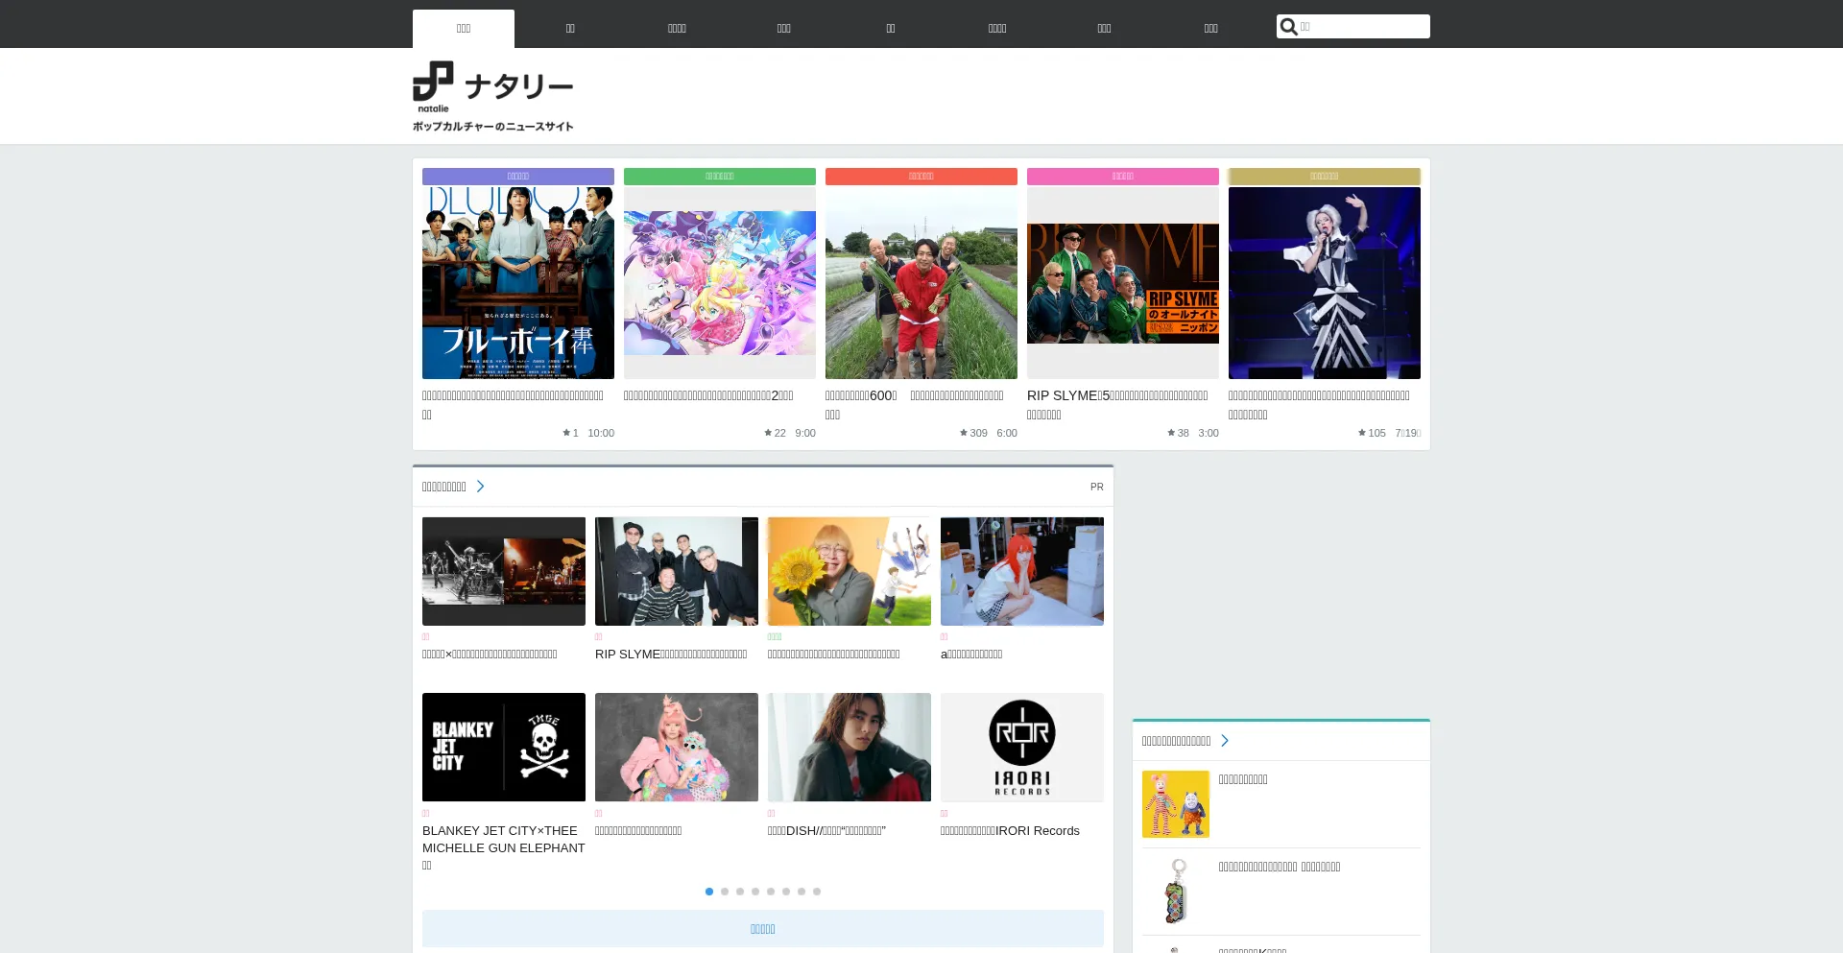Focus the search text field in header
Screen dimensions: 1843x953
pos(1361,27)
